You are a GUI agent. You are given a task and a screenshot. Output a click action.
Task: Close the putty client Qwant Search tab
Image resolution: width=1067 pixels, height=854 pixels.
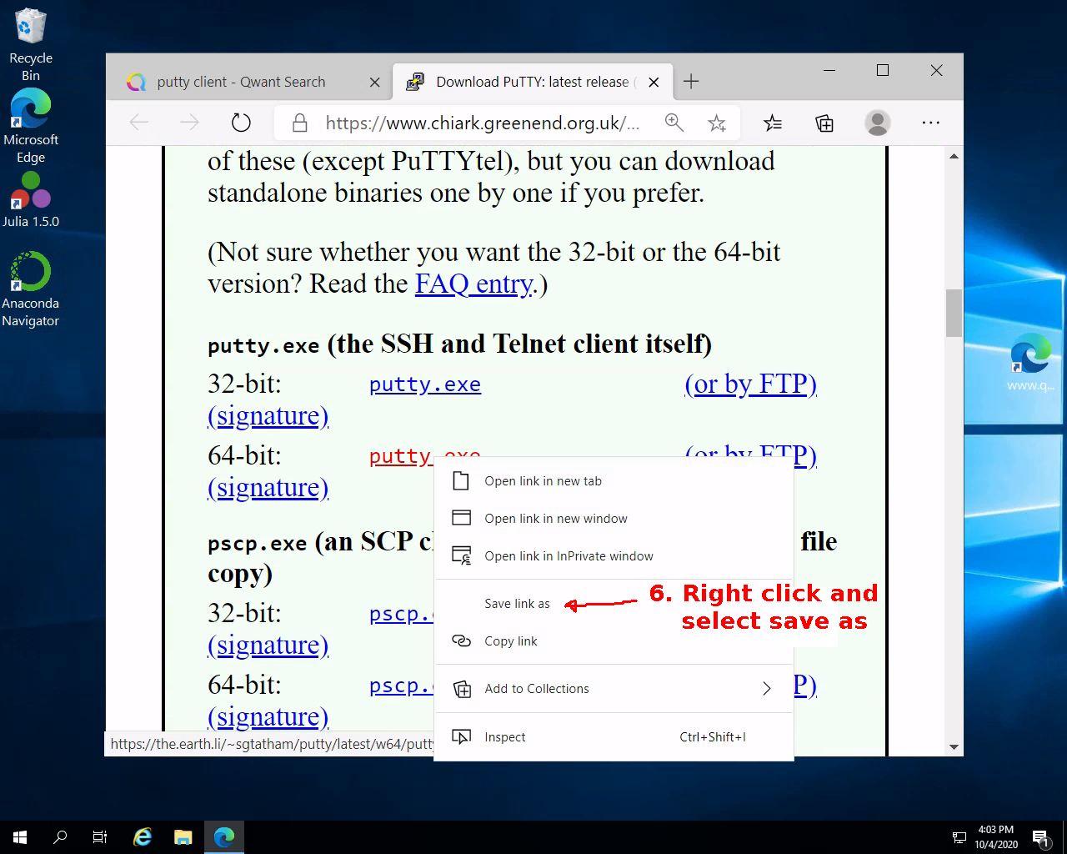tap(375, 83)
